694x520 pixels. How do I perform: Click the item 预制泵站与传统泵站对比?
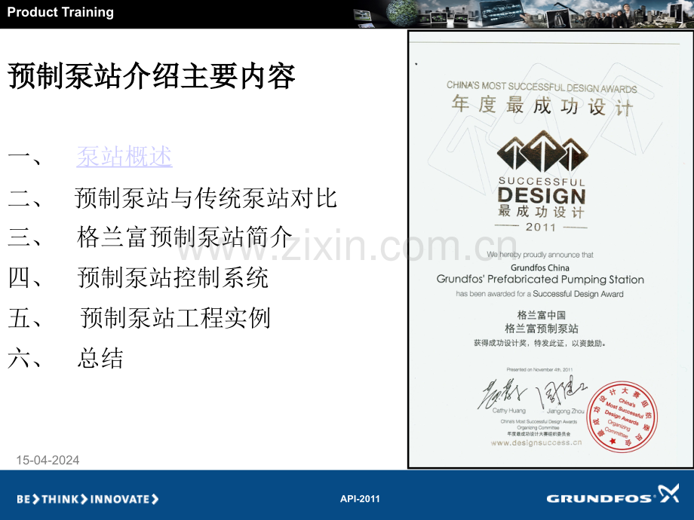point(206,197)
